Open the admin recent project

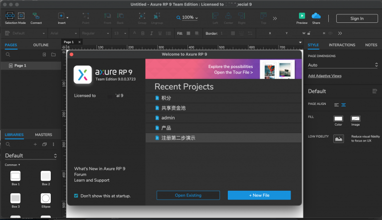(223, 118)
